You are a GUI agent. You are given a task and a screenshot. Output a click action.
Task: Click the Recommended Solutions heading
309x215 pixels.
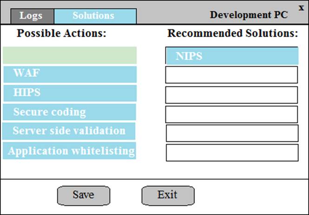pyautogui.click(x=232, y=34)
